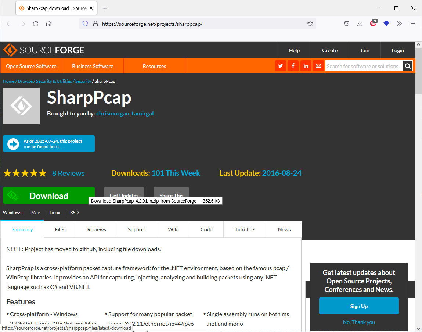Open the Adblock Plus extension icon
This screenshot has height=332, width=422.
click(x=373, y=23)
